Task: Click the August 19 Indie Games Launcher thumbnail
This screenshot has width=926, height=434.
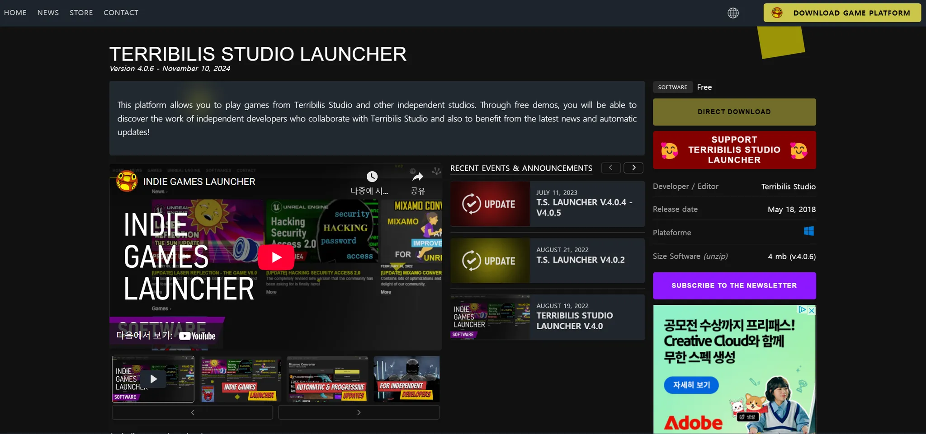Action: point(490,317)
